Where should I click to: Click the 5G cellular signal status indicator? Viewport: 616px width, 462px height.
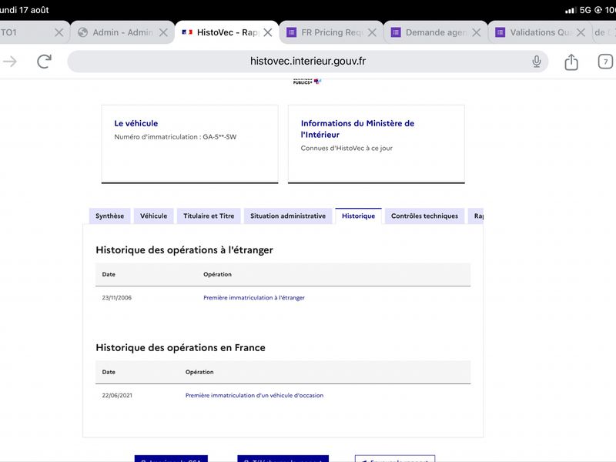[x=578, y=10]
